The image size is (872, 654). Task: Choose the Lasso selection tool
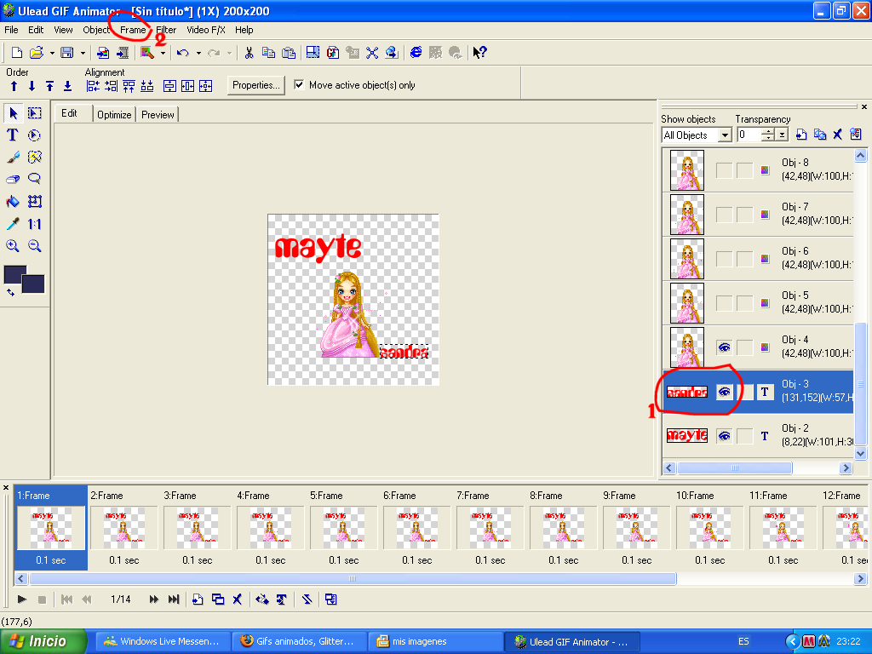(34, 179)
